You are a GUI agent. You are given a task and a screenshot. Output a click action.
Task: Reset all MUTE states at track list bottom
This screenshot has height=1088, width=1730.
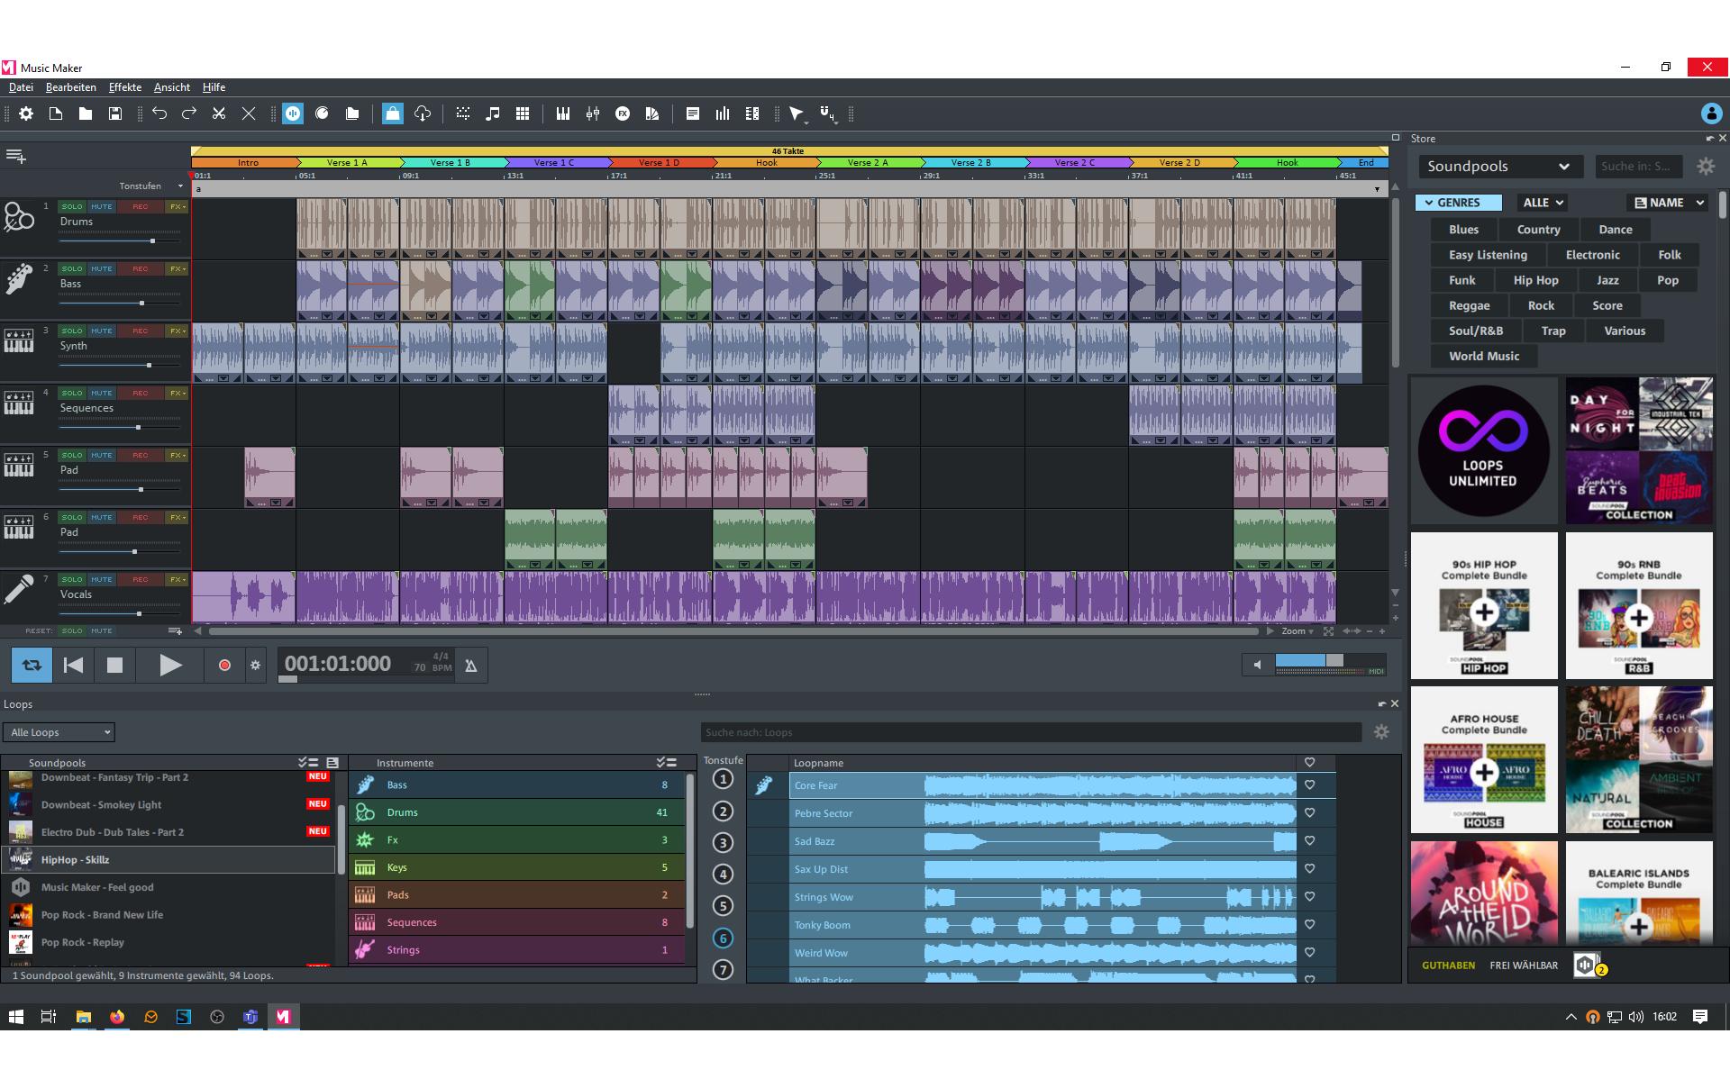click(102, 630)
